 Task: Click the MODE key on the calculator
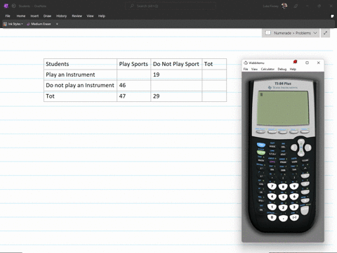pos(272,146)
